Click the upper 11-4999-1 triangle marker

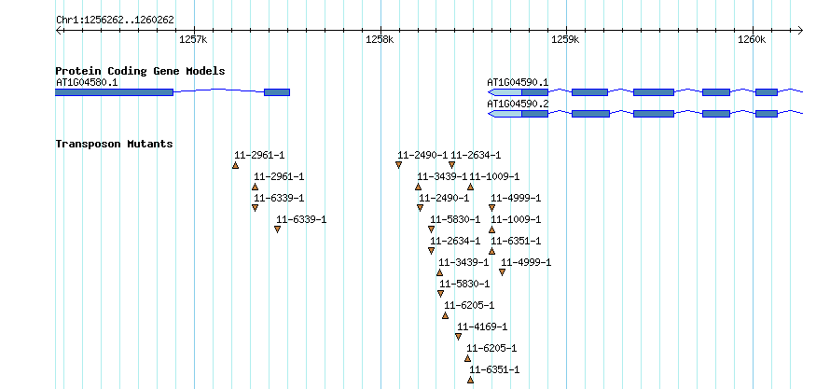(491, 208)
